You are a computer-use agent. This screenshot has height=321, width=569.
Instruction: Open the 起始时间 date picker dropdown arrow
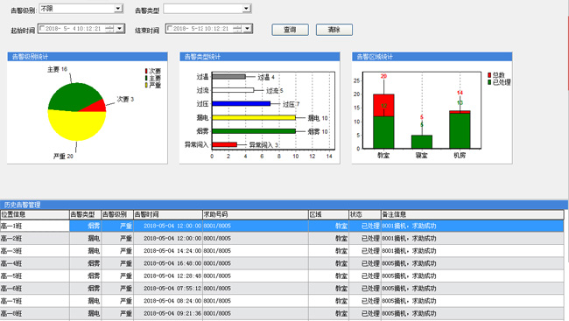point(120,28)
